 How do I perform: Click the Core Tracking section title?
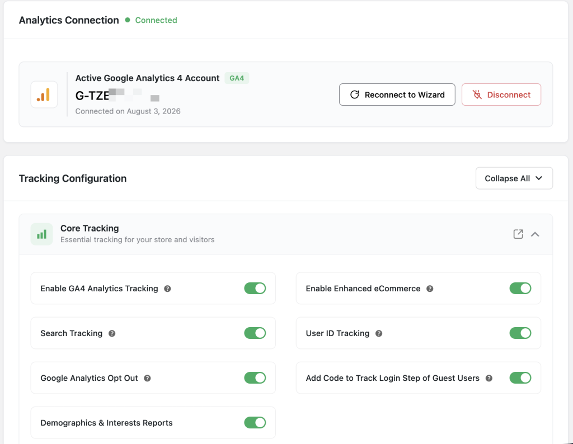pyautogui.click(x=90, y=228)
